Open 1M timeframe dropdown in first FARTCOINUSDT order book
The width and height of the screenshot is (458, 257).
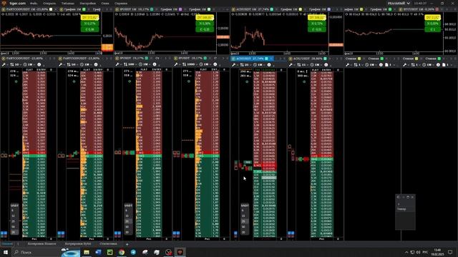(x=29, y=65)
